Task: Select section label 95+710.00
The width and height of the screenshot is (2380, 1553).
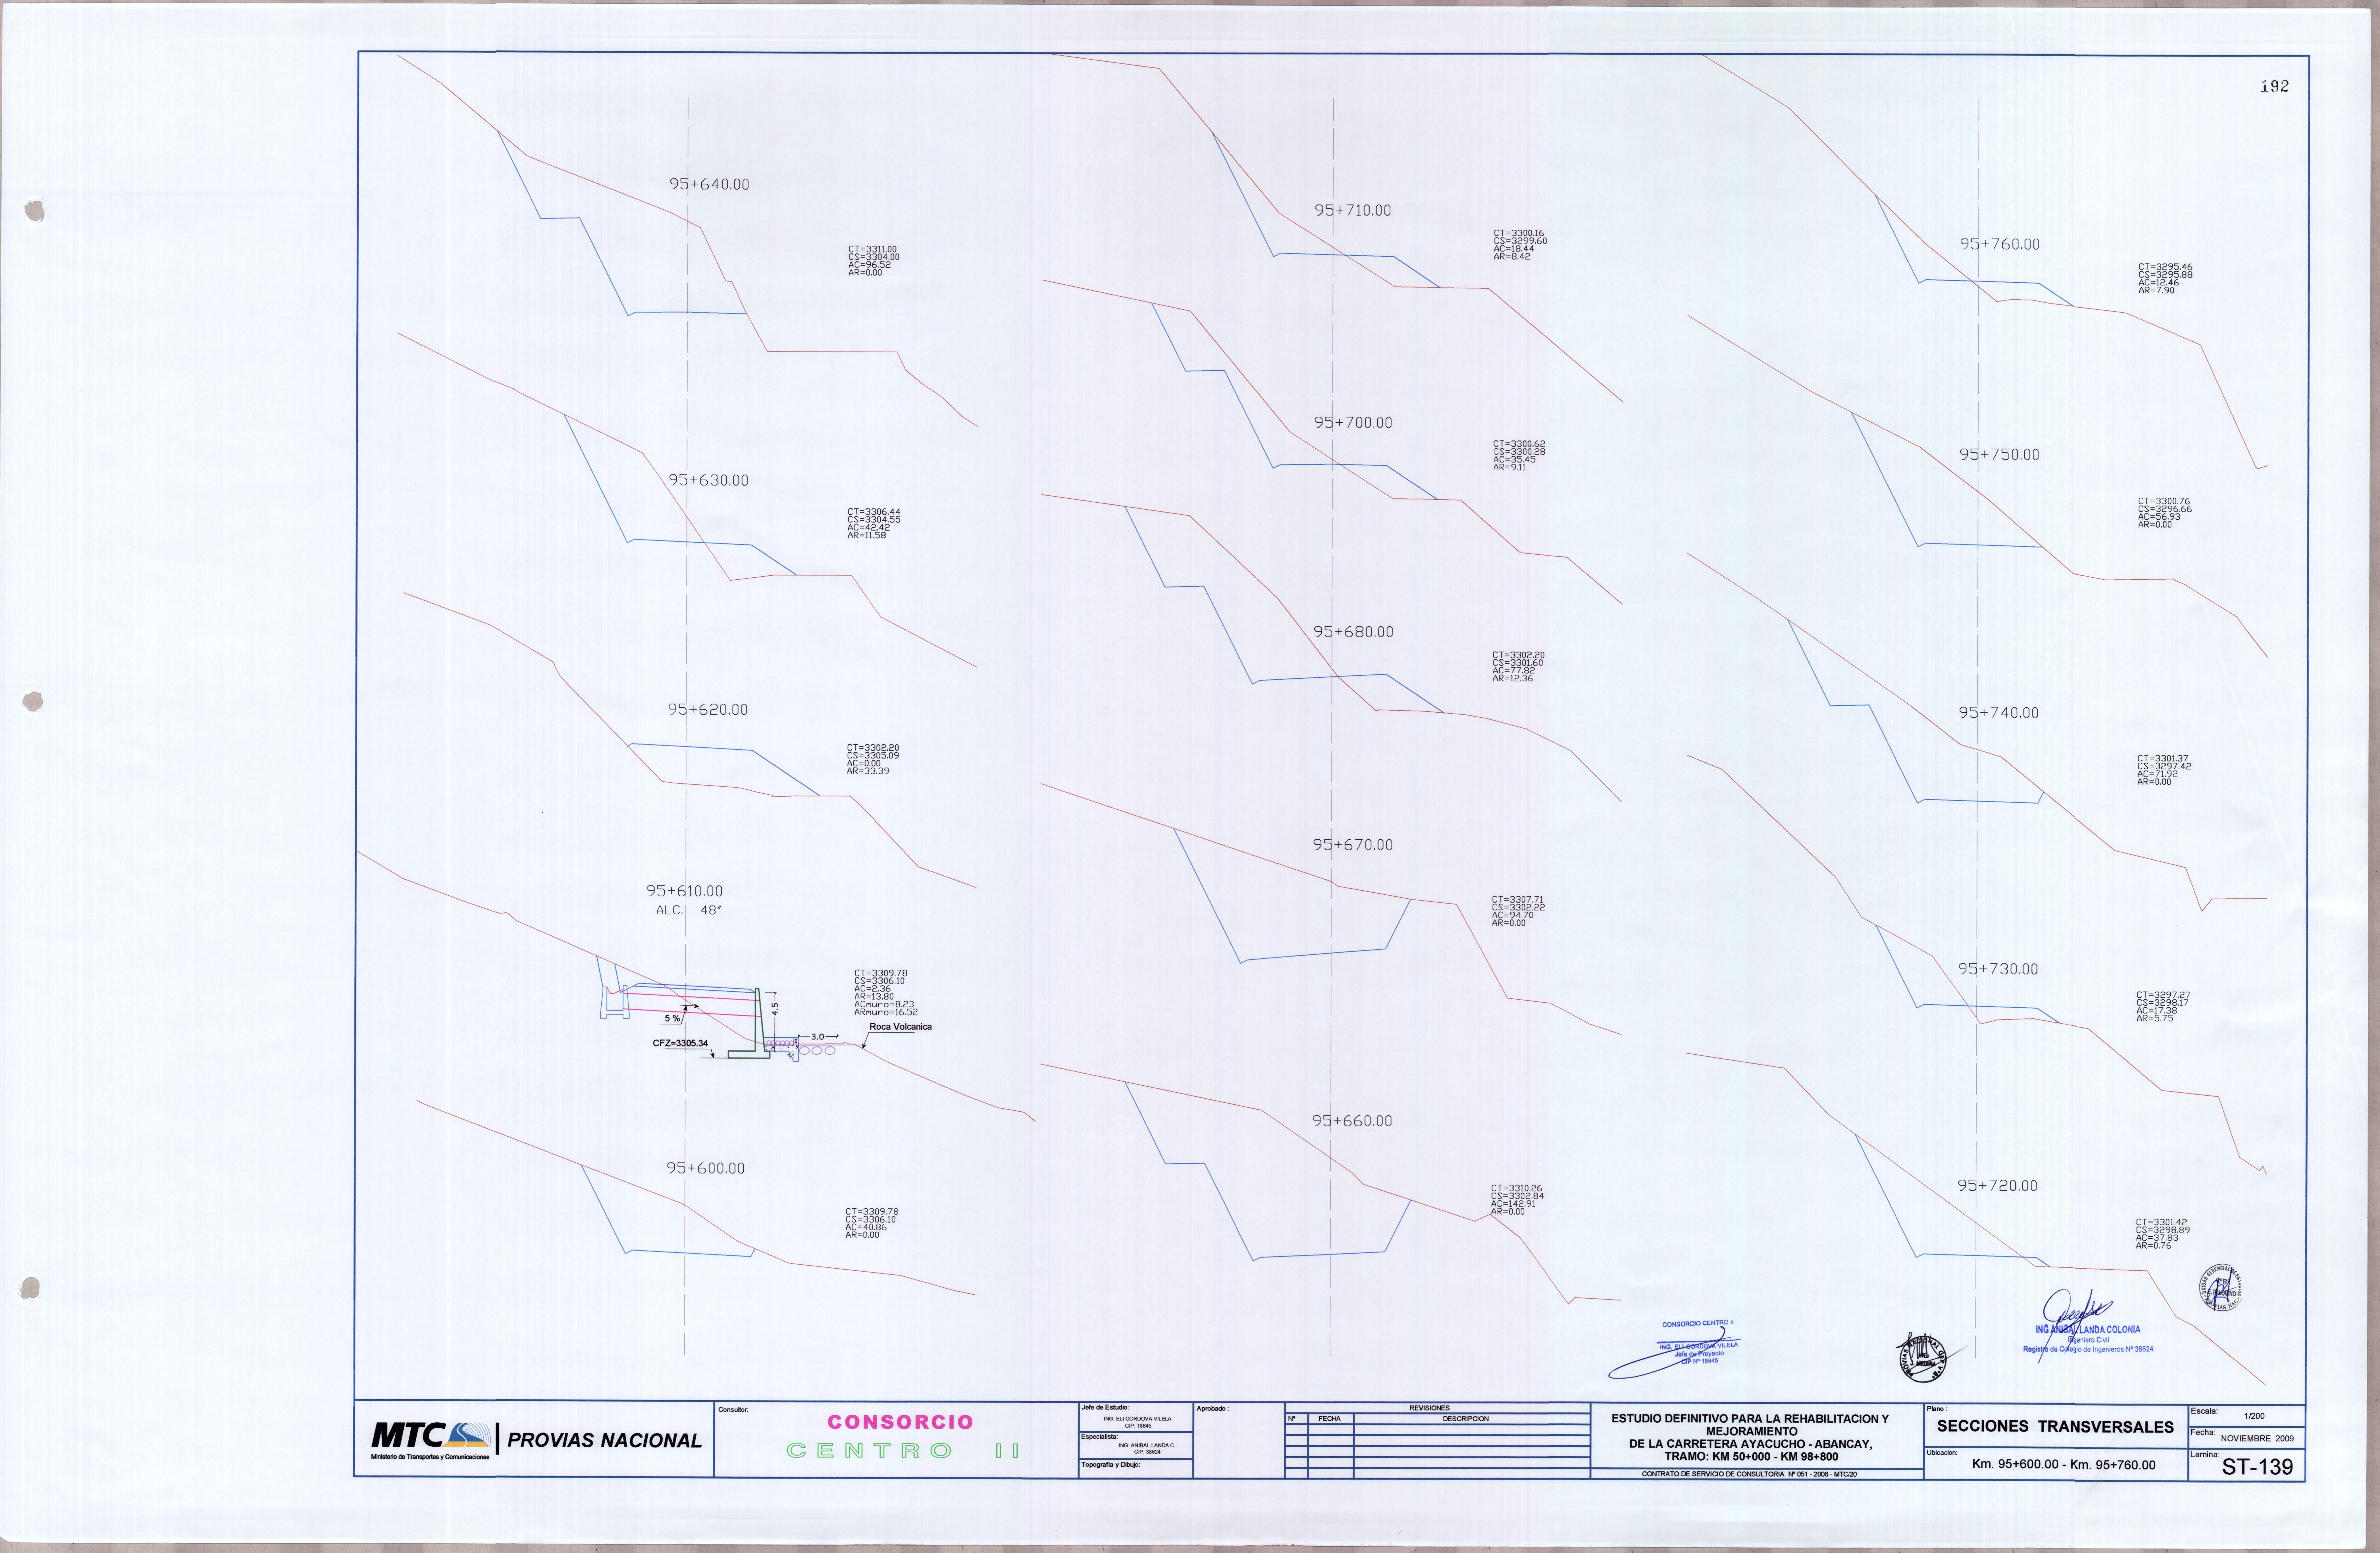Action: click(x=1353, y=211)
